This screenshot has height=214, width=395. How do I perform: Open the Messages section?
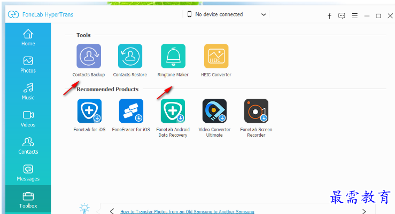click(x=28, y=173)
